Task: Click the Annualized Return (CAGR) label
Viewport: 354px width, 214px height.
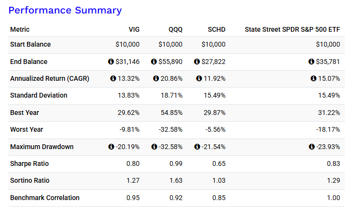Action: pyautogui.click(x=50, y=78)
